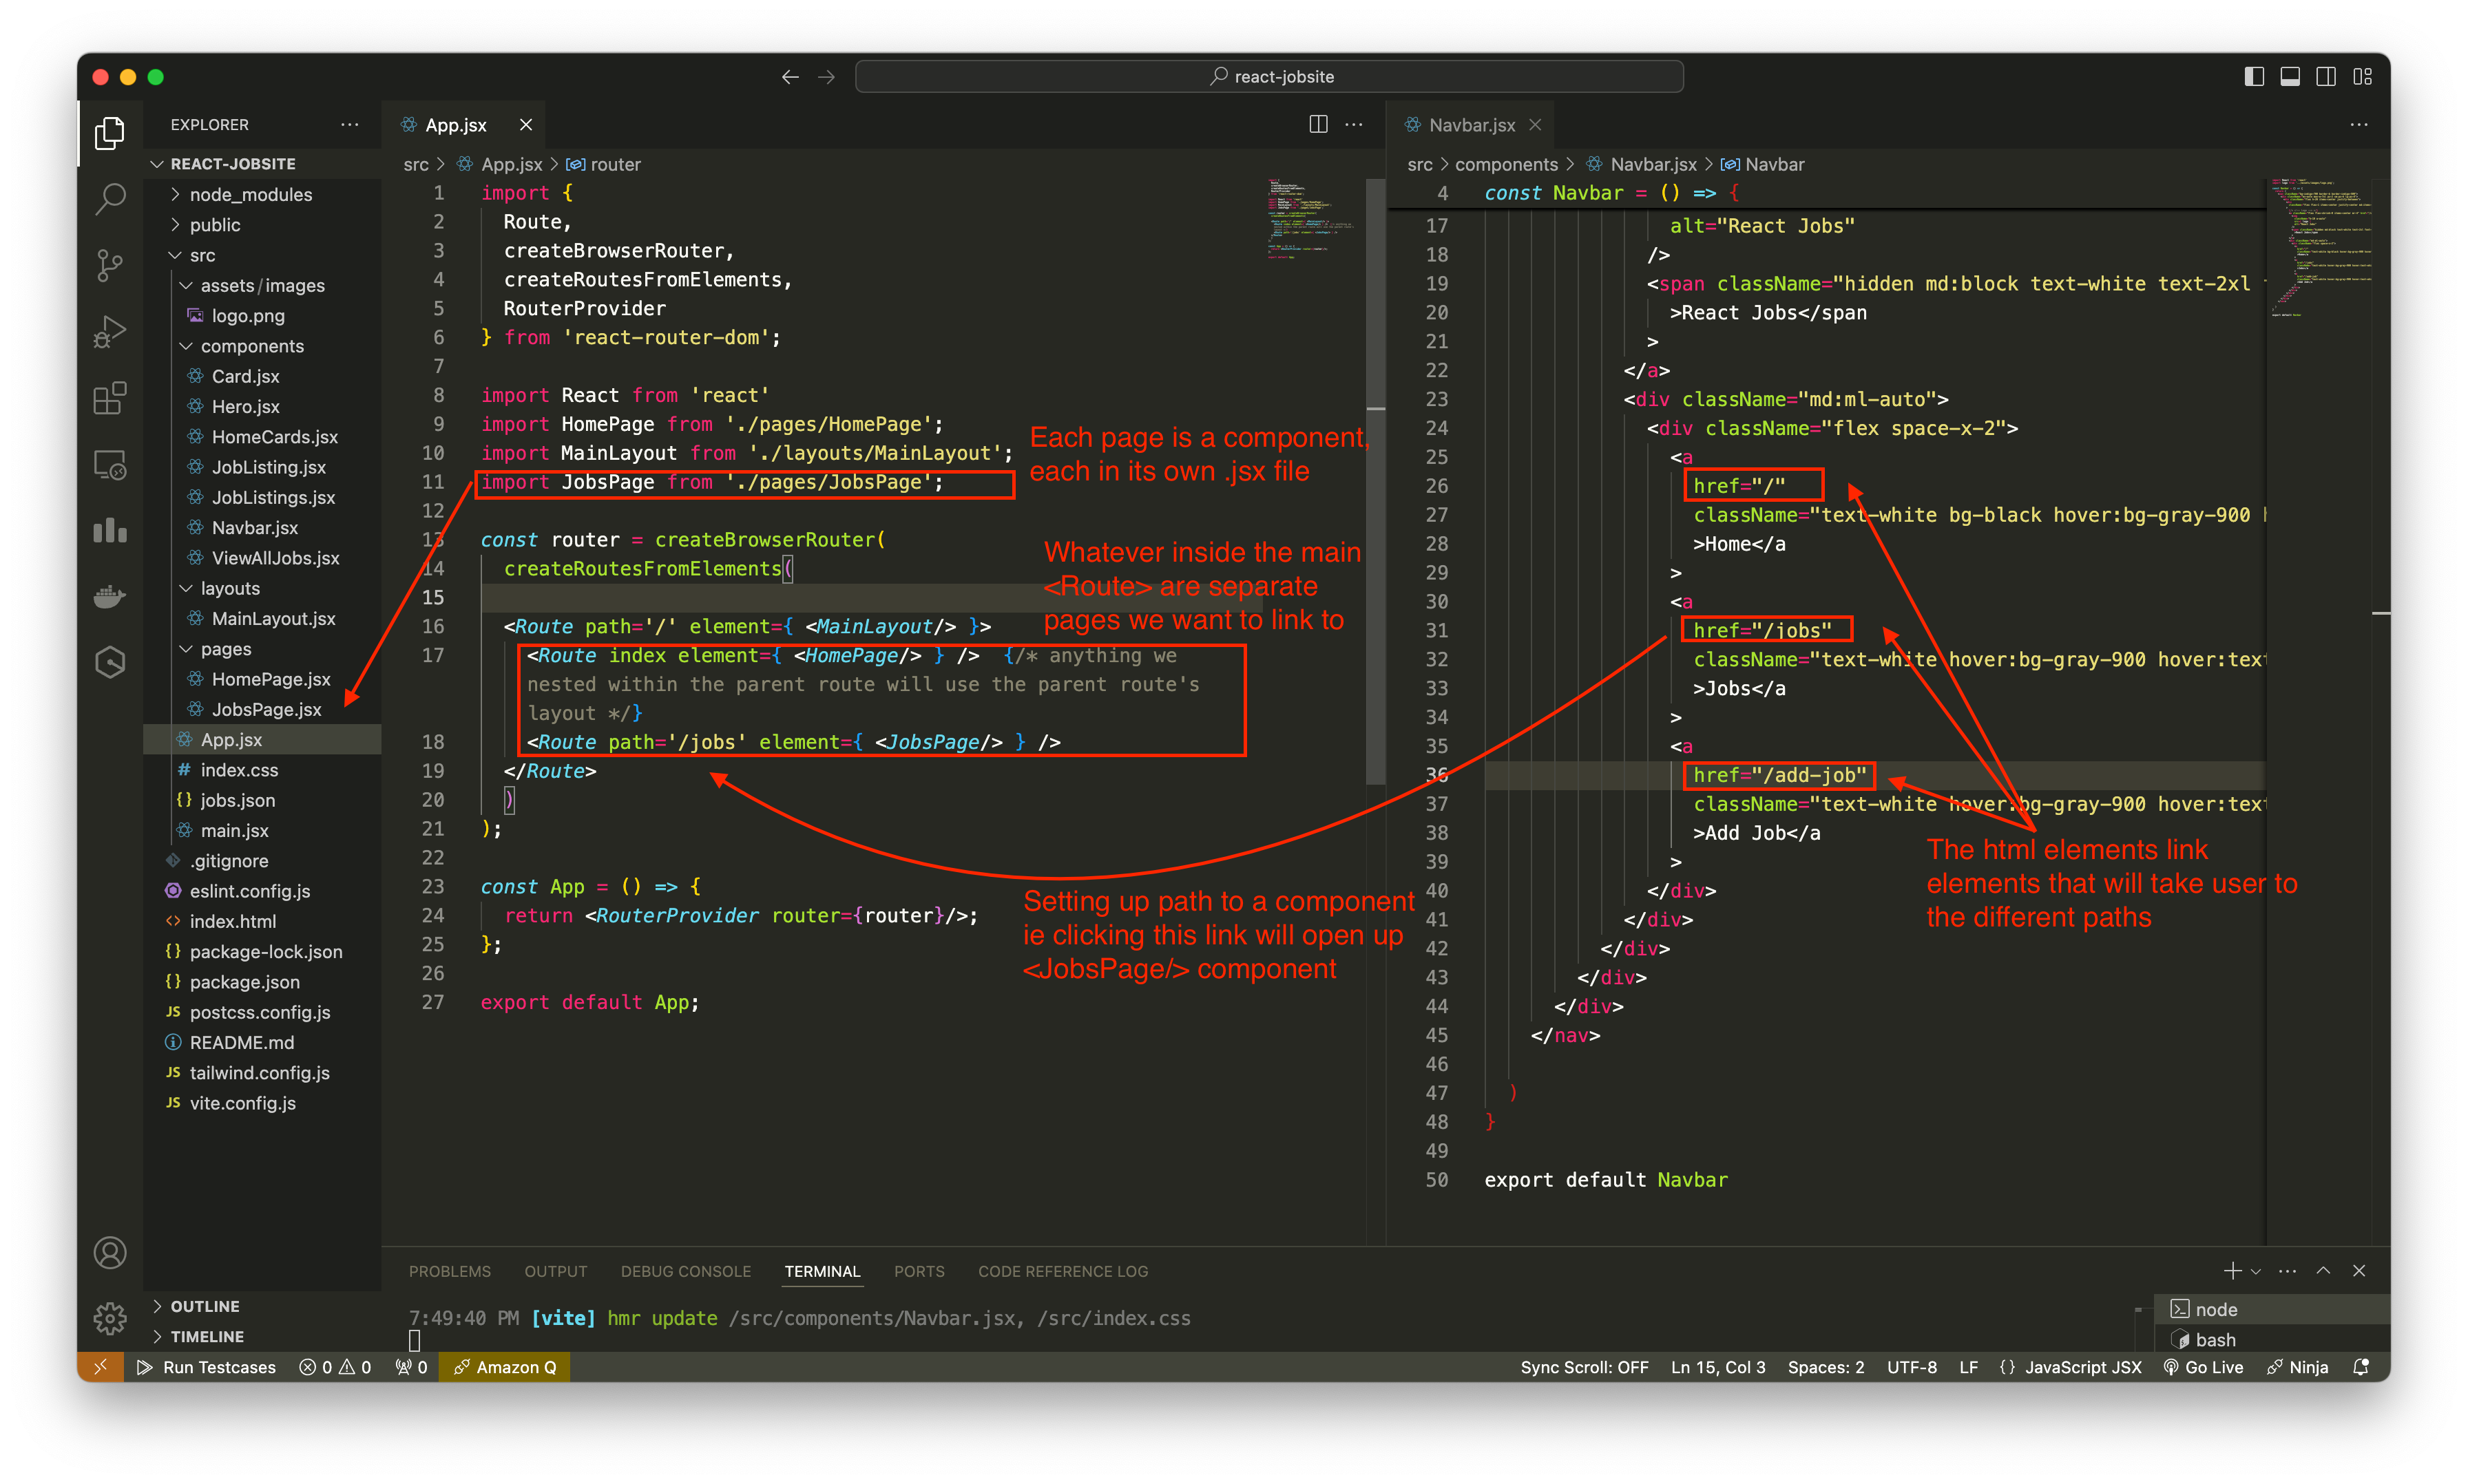Viewport: 2468px width, 1484px height.
Task: Switch to the DEBUG CONSOLE tab
Action: pyautogui.click(x=685, y=1271)
